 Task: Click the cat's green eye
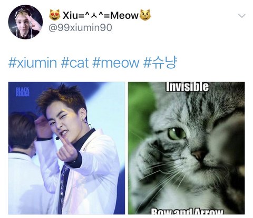(177, 133)
